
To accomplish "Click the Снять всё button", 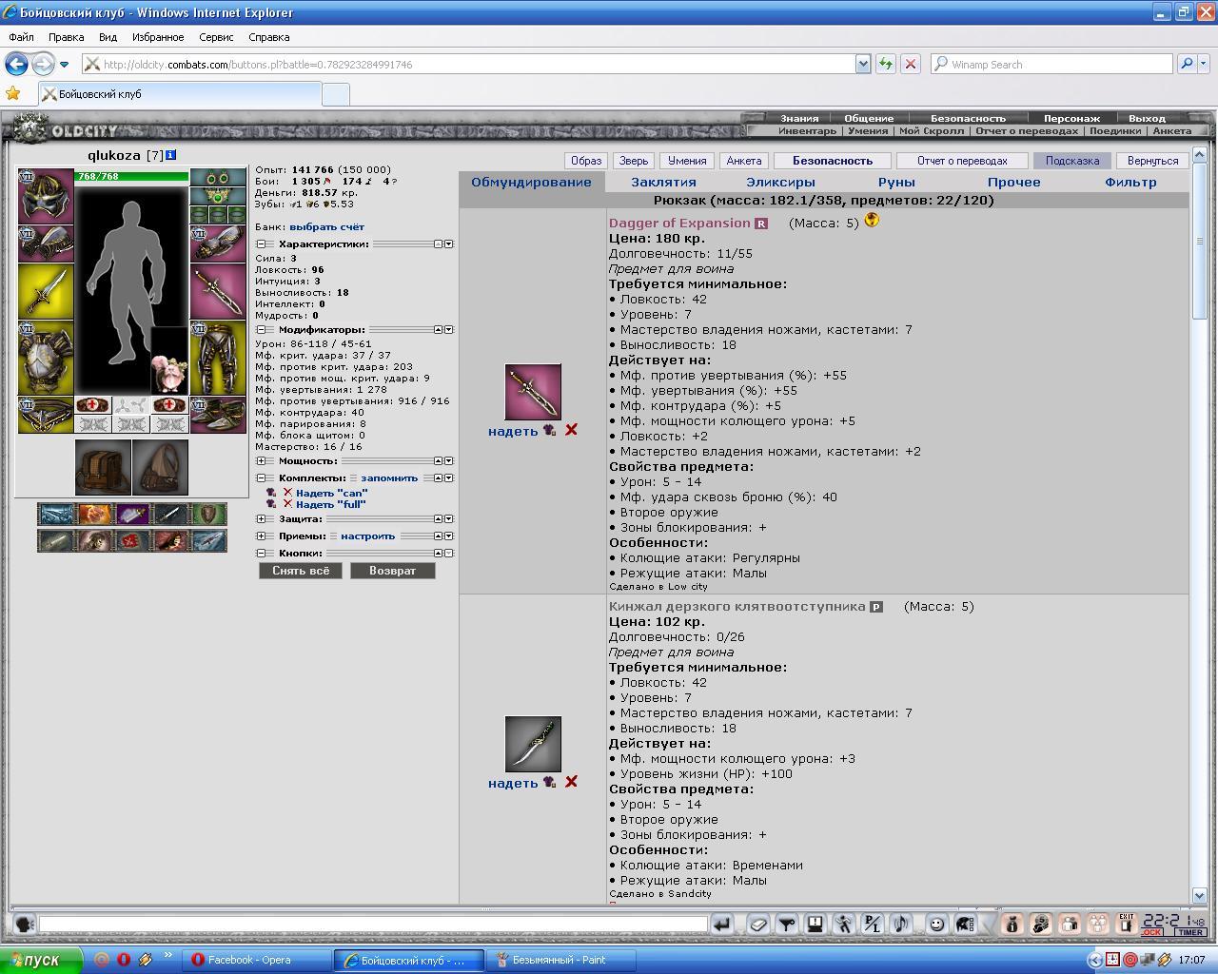I will point(301,571).
